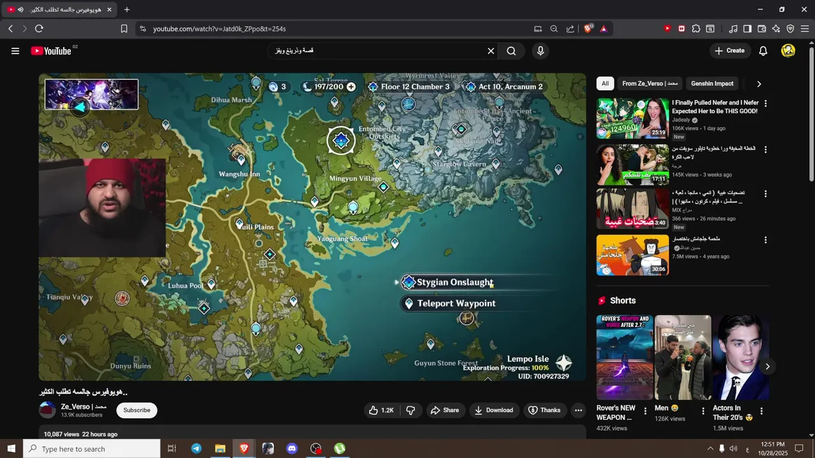Mute the tab via speaker icon
This screenshot has height=458, width=815.
20,10
